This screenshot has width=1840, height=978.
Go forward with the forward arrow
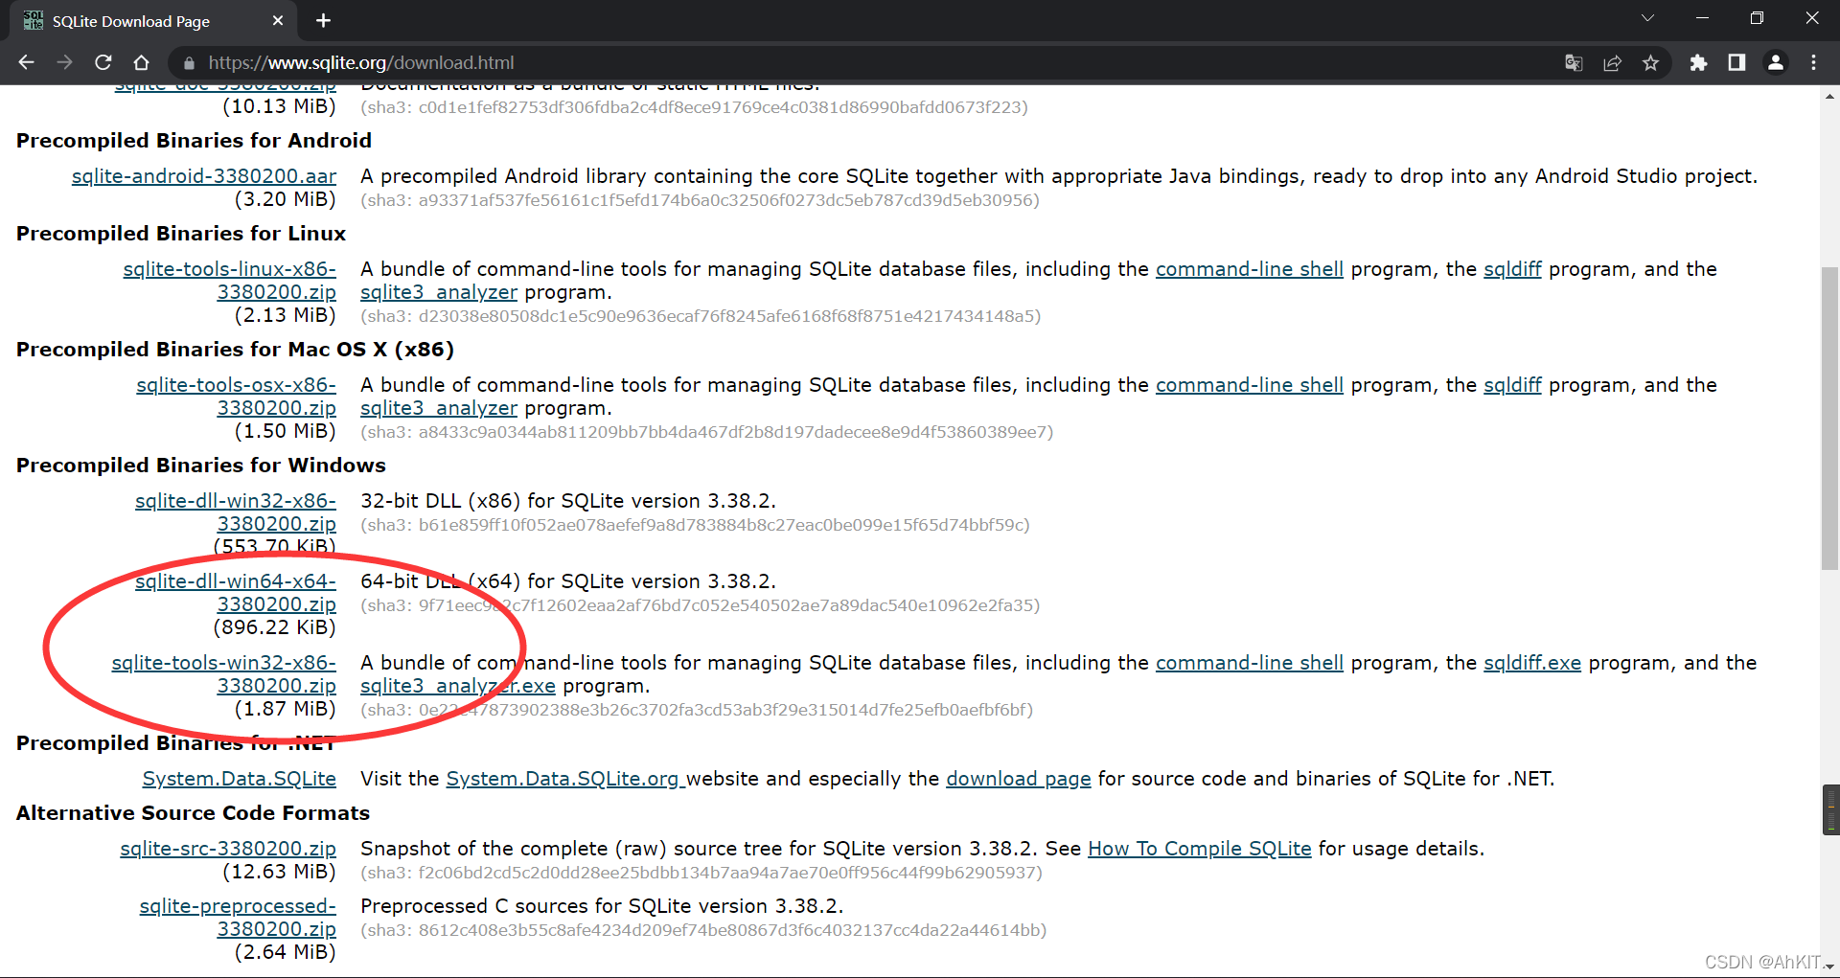point(64,62)
